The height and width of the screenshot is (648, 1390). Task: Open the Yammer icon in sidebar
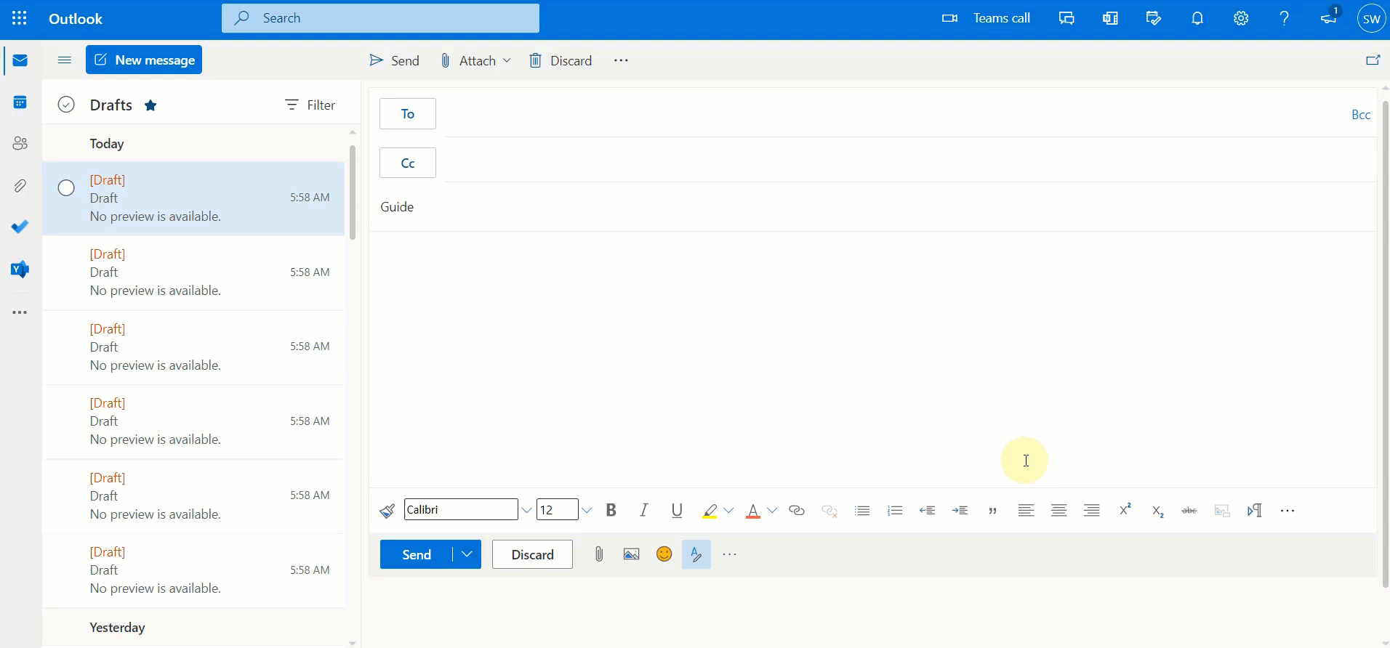(x=20, y=270)
